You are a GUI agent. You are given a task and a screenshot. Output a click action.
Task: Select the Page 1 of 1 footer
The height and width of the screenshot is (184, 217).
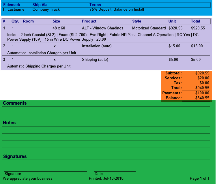click(x=200, y=179)
